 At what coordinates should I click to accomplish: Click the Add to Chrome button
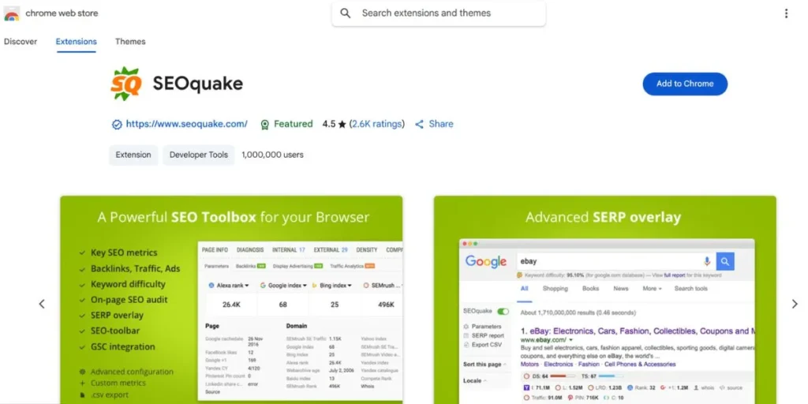click(x=685, y=84)
